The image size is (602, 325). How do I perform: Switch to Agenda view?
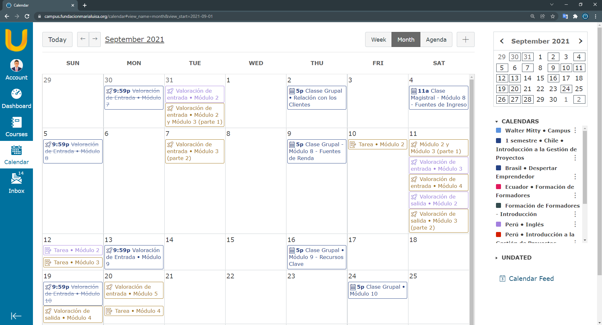coord(436,39)
